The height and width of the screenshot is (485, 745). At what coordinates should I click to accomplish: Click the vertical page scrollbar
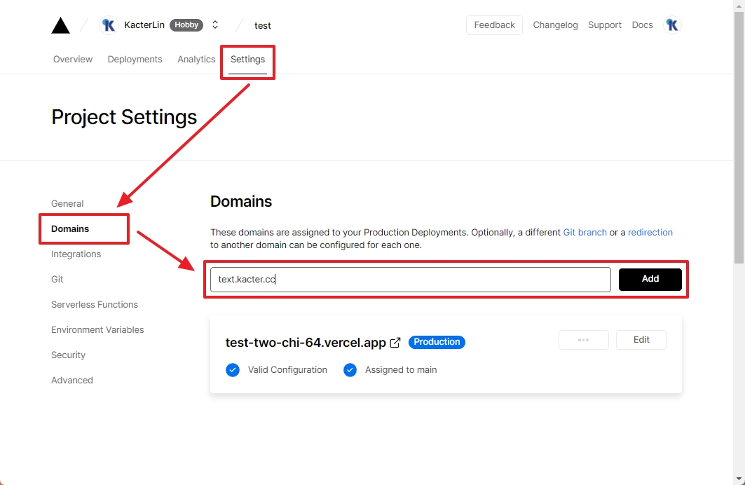point(739,140)
